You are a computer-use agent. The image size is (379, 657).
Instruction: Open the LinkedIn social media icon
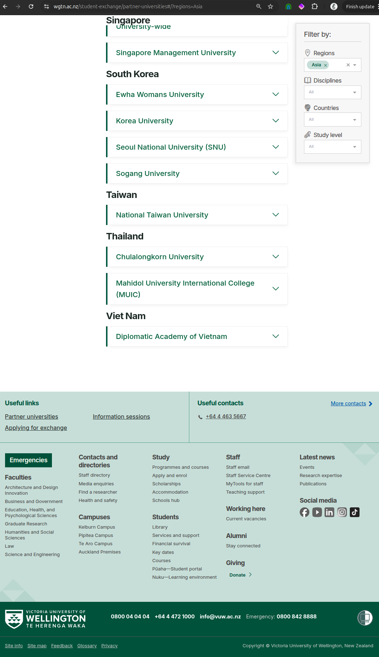(x=330, y=512)
